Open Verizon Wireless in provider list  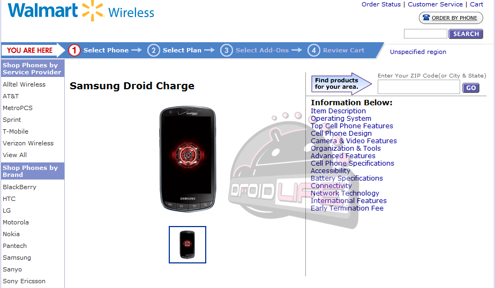pyautogui.click(x=28, y=143)
